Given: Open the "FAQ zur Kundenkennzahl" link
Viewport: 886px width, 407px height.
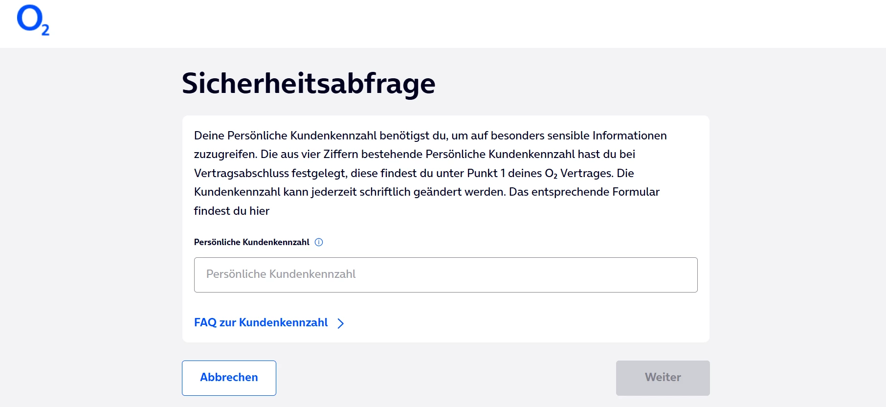Looking at the screenshot, I should tap(261, 323).
